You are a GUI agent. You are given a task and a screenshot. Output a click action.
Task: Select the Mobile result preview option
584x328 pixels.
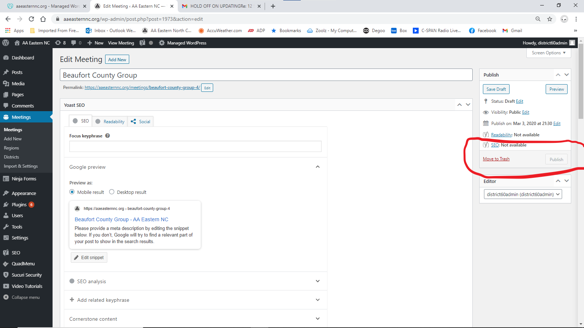(x=72, y=192)
